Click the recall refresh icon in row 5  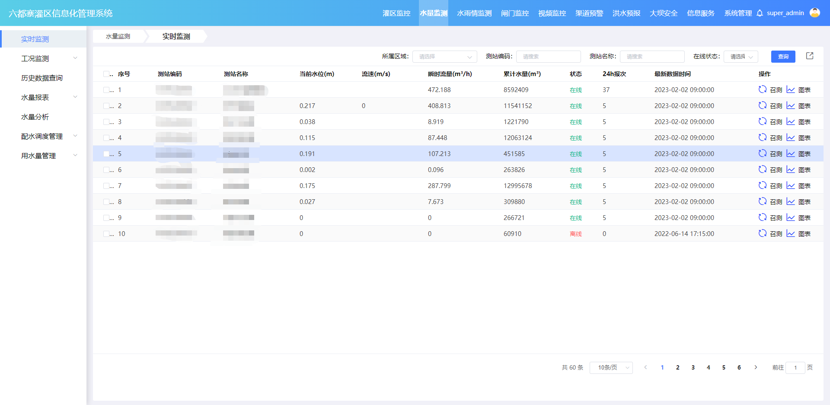pyautogui.click(x=762, y=153)
